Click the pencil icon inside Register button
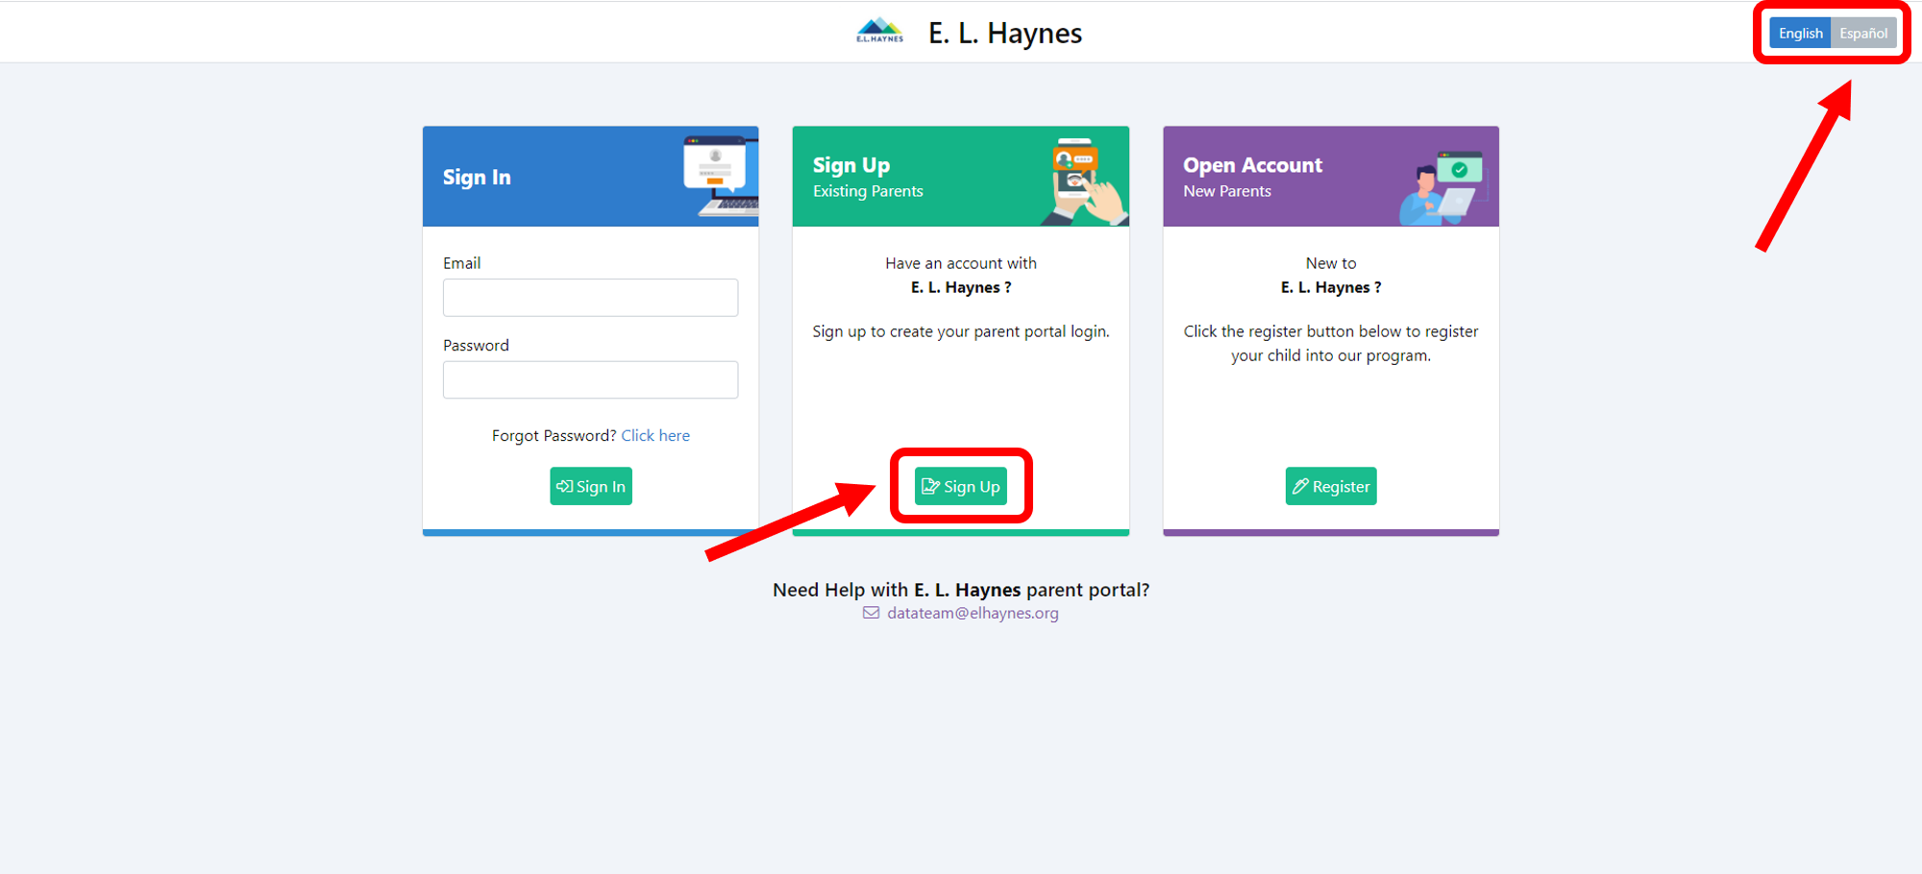1922x874 pixels. [1302, 486]
